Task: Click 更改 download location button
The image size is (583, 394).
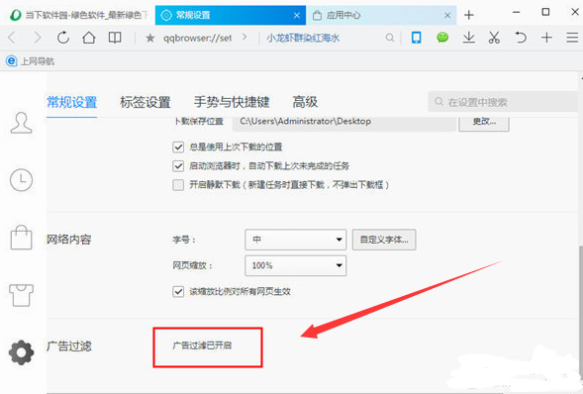Action: point(484,123)
